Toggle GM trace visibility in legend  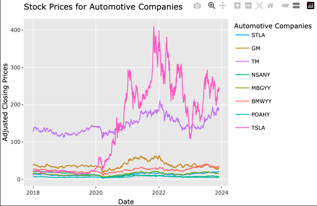point(248,48)
